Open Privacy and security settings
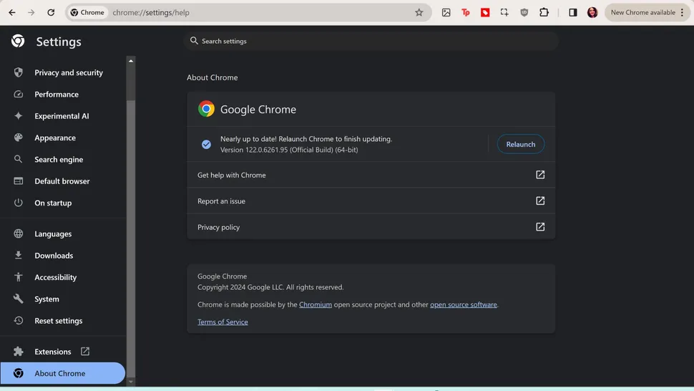694x391 pixels. pos(69,72)
